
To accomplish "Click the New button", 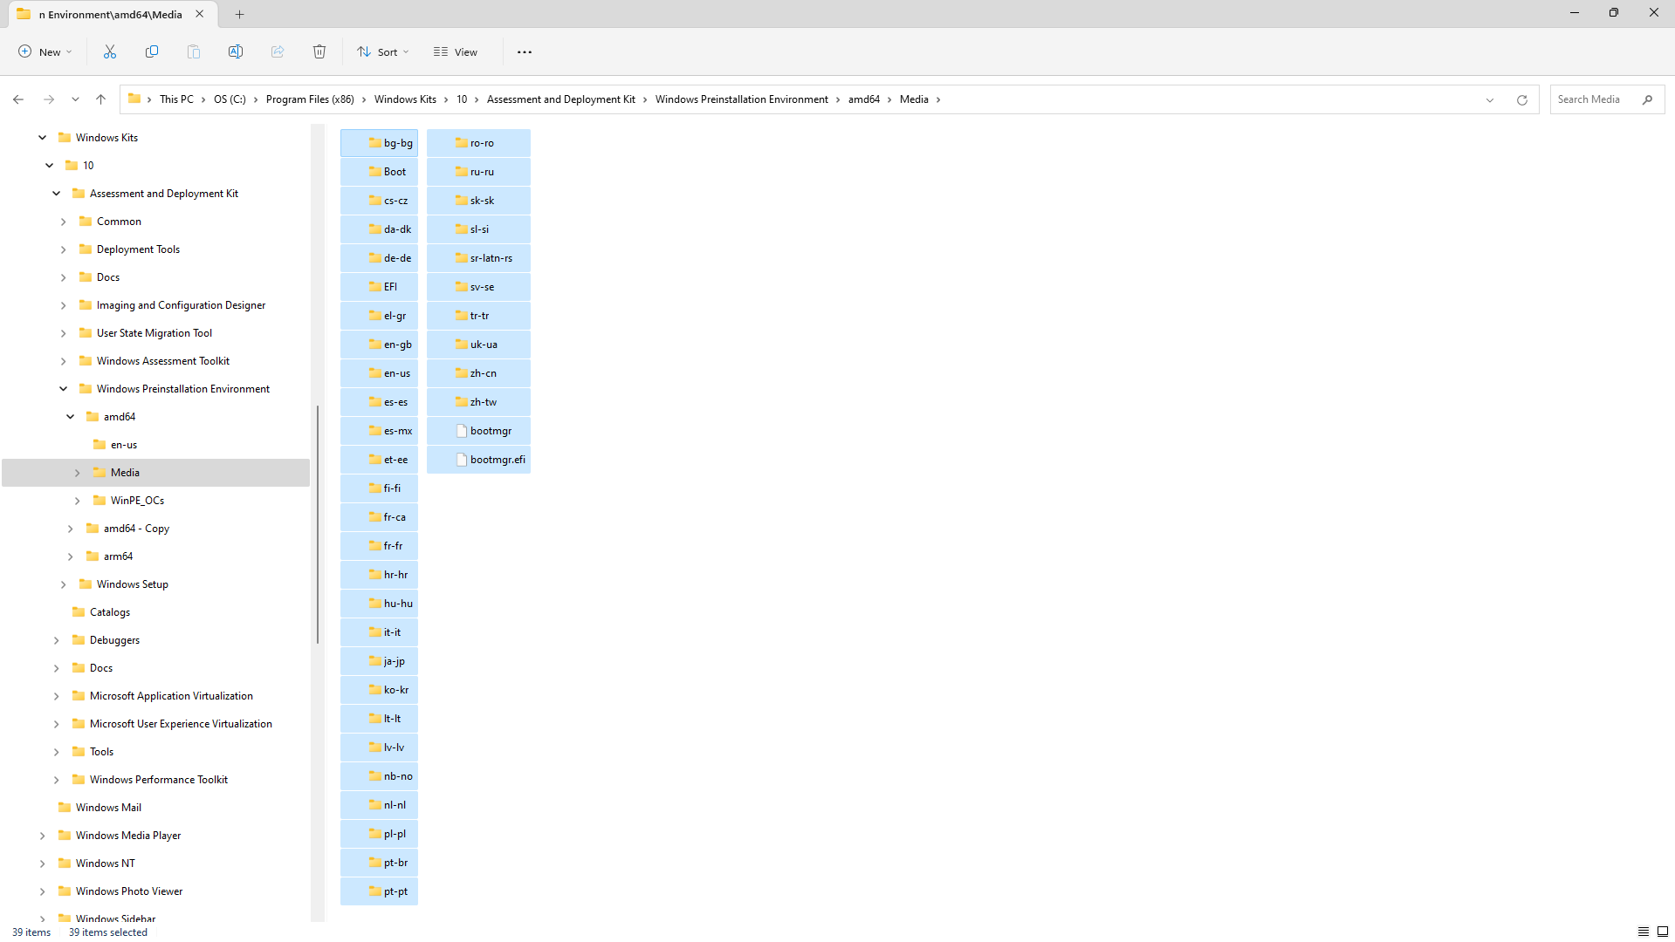I will pyautogui.click(x=45, y=52).
